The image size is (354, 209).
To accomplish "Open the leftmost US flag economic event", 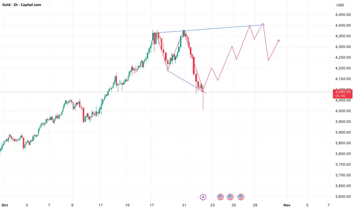I will [220, 197].
